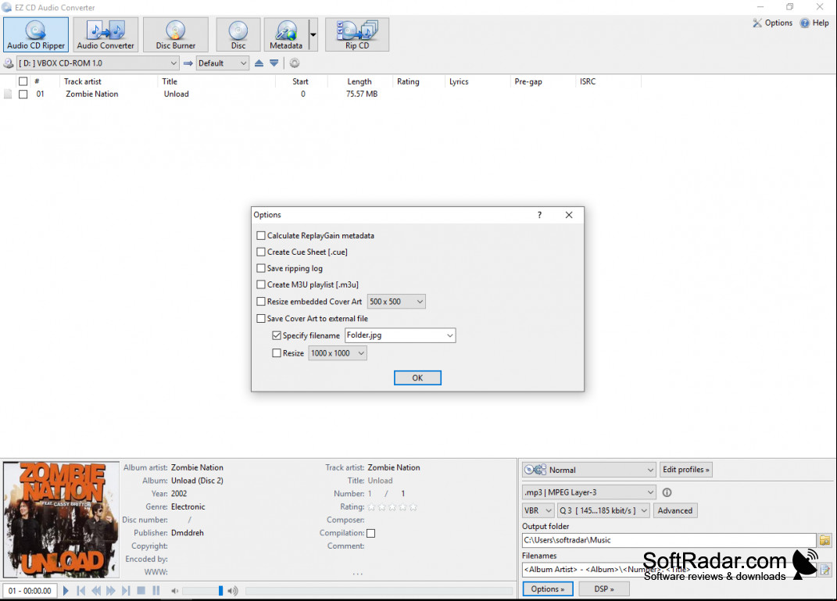
Task: Set the track rating stars
Action: point(392,507)
